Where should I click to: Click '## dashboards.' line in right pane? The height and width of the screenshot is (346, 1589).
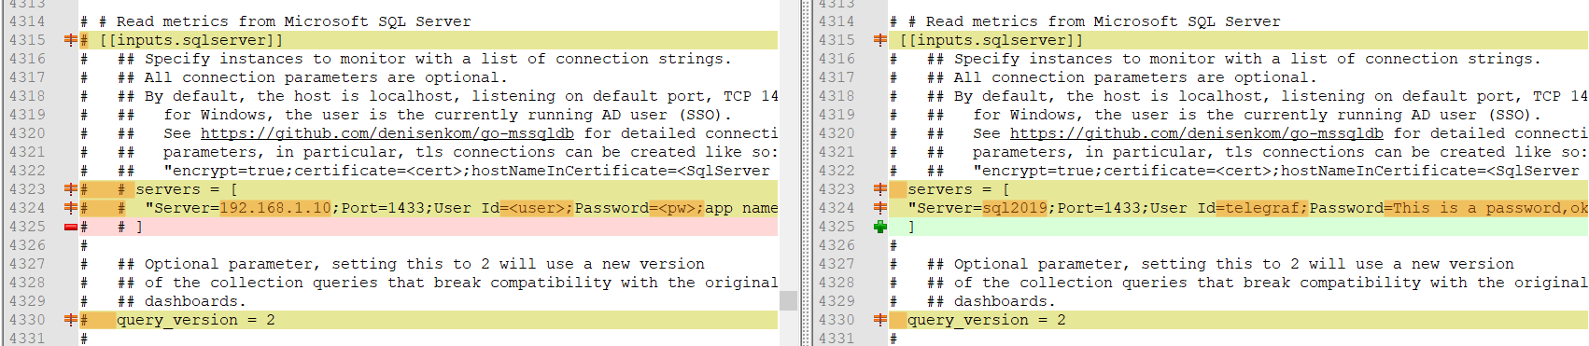(x=991, y=301)
